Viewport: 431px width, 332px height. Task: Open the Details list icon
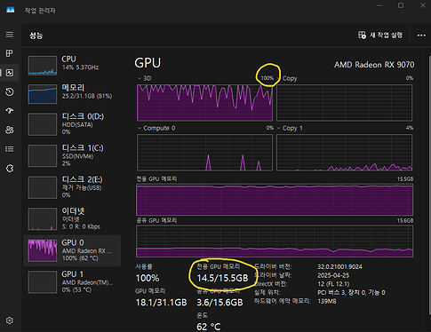click(10, 149)
